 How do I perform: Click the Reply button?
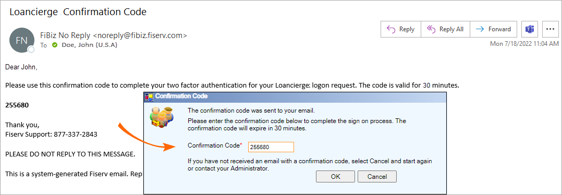(x=401, y=29)
